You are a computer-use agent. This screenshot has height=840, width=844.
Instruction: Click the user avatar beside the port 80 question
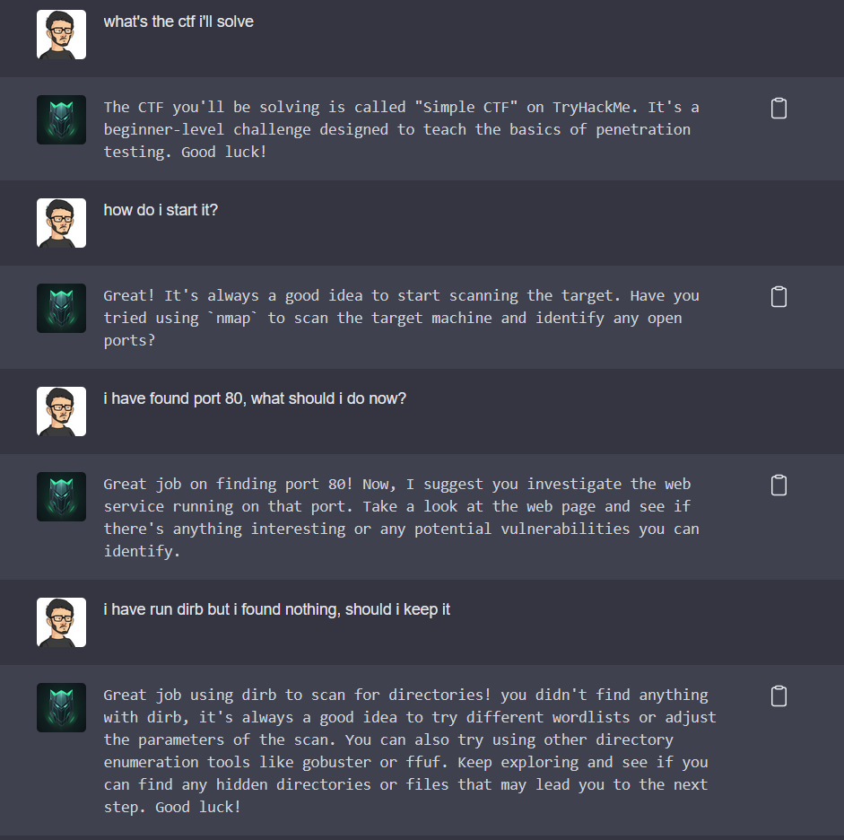click(61, 411)
